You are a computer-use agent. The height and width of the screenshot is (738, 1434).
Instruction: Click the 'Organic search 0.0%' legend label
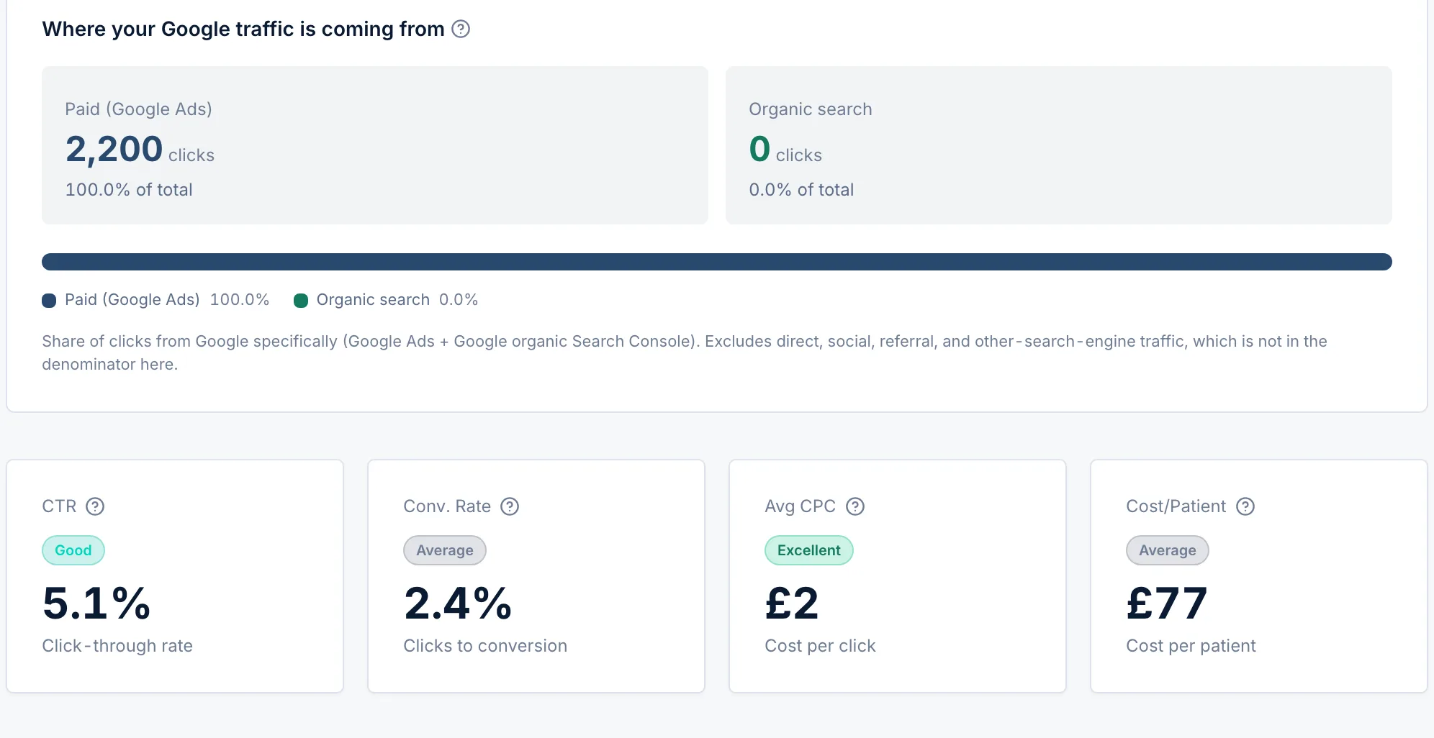[x=397, y=300]
